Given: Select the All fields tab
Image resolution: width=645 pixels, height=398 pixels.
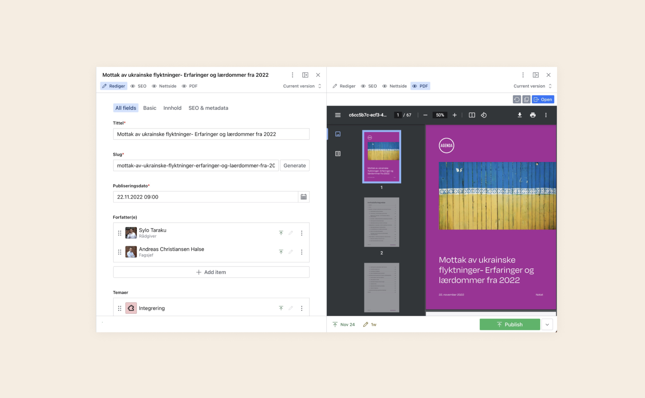Looking at the screenshot, I should pyautogui.click(x=126, y=108).
